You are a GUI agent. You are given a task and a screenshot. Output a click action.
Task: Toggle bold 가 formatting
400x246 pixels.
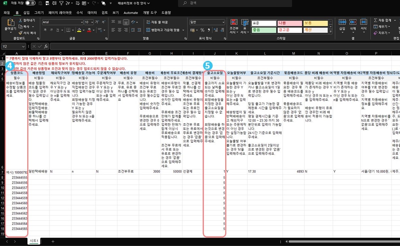(x=45, y=30)
